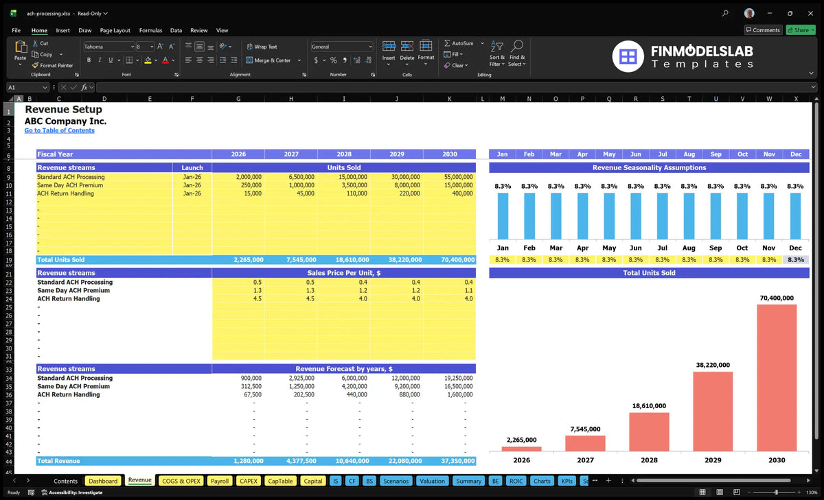
Task: Switch to the Formulas ribbon tab
Action: pos(150,30)
